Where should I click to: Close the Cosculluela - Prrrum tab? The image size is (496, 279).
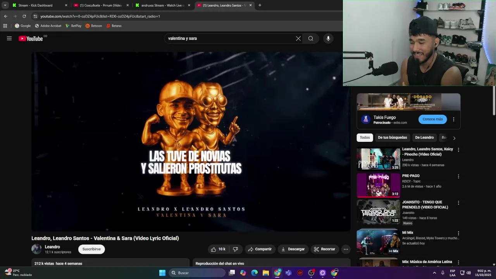coord(127,5)
